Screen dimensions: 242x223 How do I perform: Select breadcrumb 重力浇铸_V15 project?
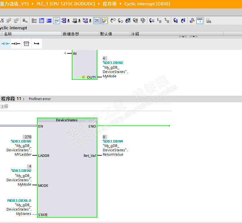[14, 4]
